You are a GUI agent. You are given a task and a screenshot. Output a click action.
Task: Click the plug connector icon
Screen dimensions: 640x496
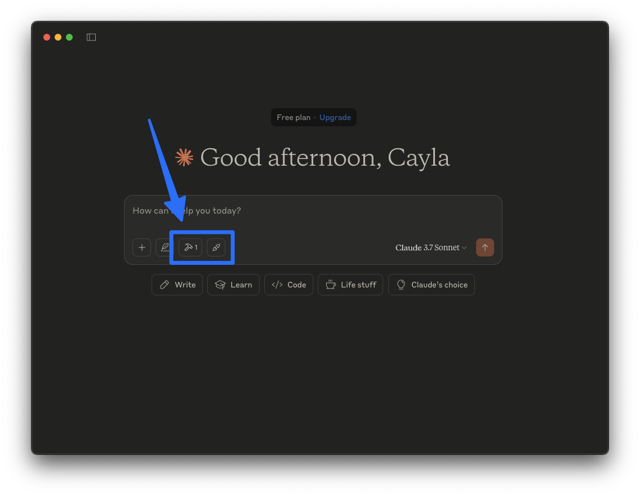point(216,247)
